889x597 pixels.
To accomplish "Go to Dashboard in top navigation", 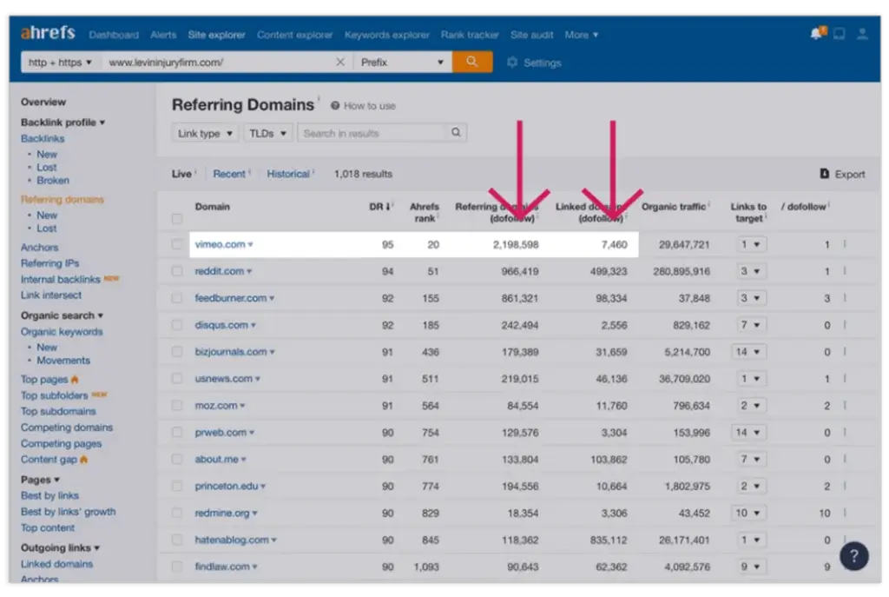I will coord(114,35).
